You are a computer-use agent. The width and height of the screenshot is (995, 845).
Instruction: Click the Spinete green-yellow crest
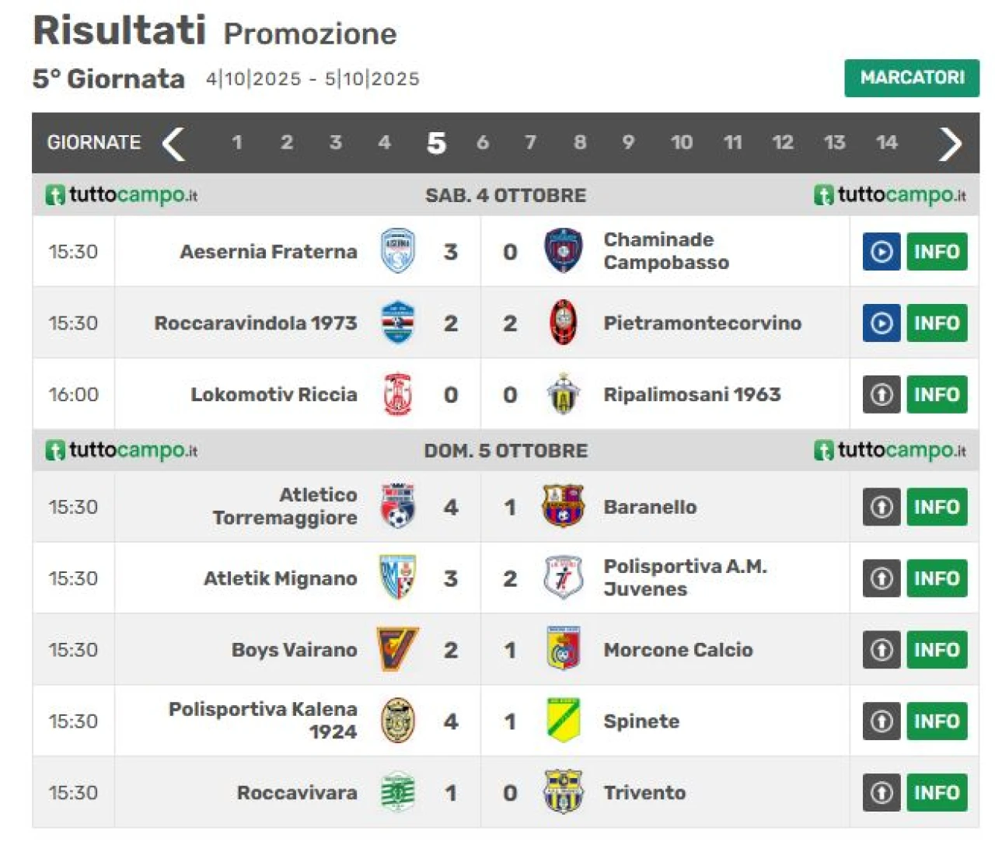pos(564,721)
